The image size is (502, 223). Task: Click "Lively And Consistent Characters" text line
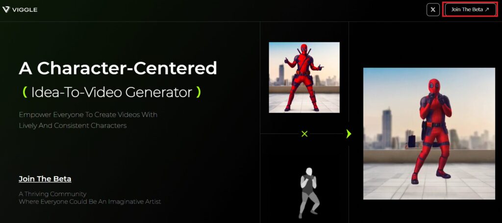(x=73, y=126)
